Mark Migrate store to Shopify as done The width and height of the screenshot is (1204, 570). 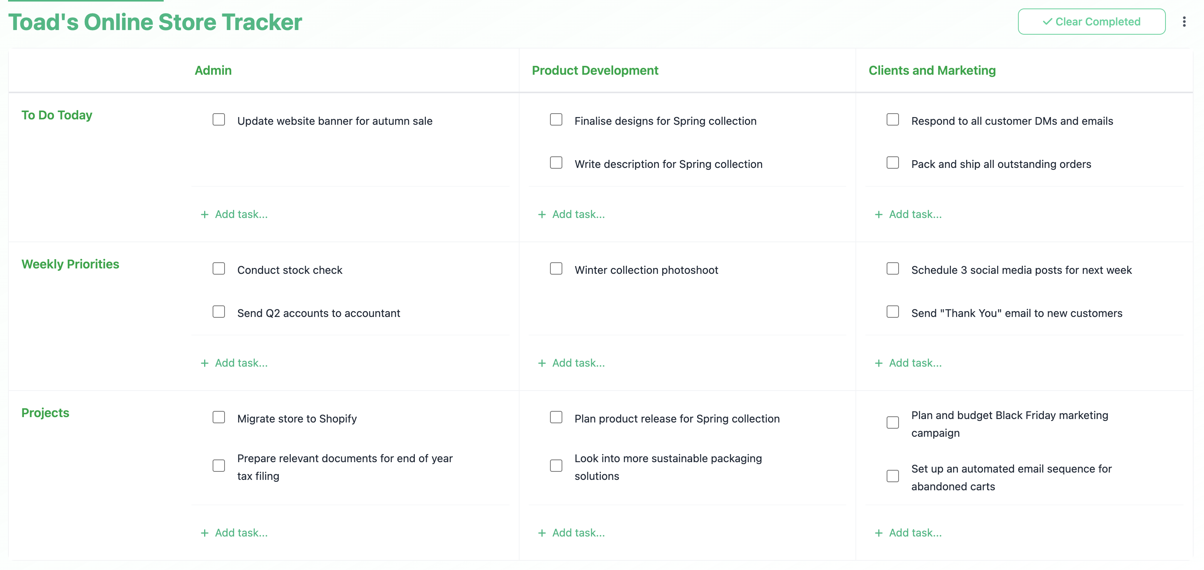(x=219, y=417)
